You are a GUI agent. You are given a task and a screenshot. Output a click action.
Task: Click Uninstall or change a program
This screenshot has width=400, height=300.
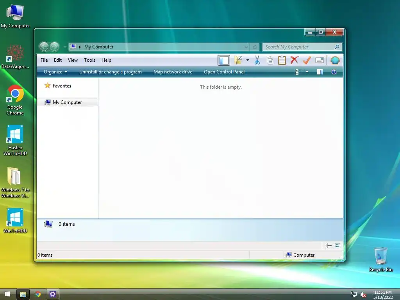pyautogui.click(x=111, y=72)
